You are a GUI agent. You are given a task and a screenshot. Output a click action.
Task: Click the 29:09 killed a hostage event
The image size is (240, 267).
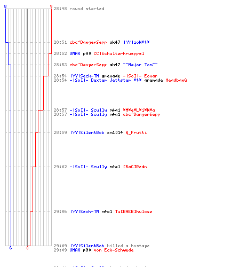coord(101,246)
